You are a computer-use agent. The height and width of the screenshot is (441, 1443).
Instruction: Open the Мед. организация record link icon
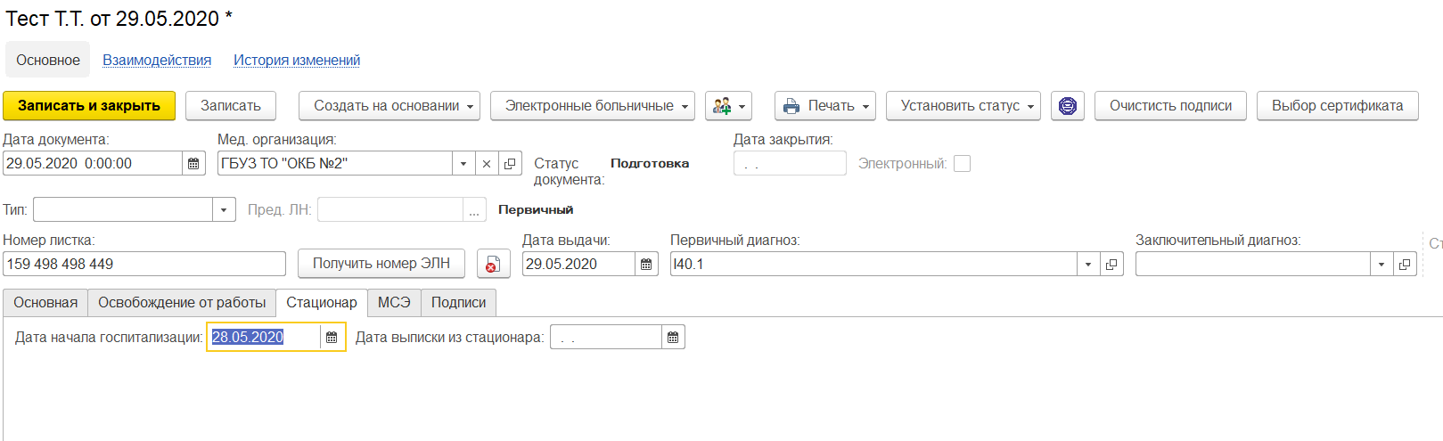pyautogui.click(x=510, y=164)
